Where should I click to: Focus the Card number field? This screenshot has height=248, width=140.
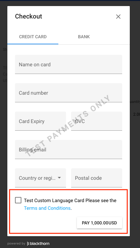[x=69, y=93]
